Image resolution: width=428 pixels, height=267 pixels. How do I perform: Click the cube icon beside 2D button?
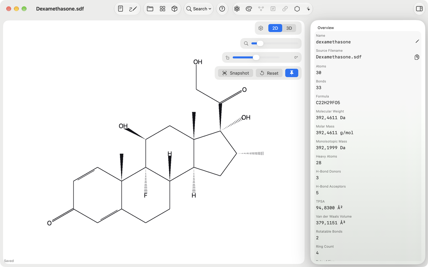[x=261, y=28]
